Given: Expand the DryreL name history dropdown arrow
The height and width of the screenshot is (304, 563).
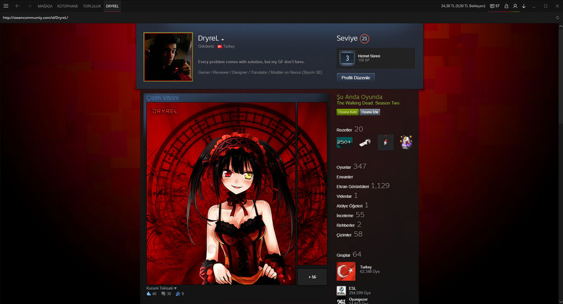Looking at the screenshot, I should 223,40.
